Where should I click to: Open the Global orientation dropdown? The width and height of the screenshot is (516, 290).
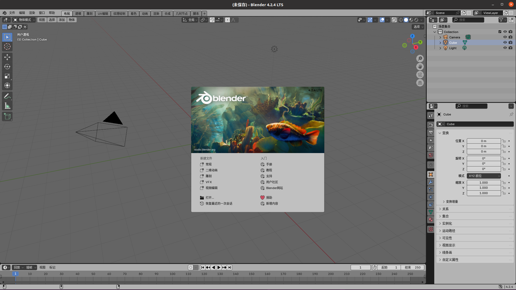click(190, 20)
